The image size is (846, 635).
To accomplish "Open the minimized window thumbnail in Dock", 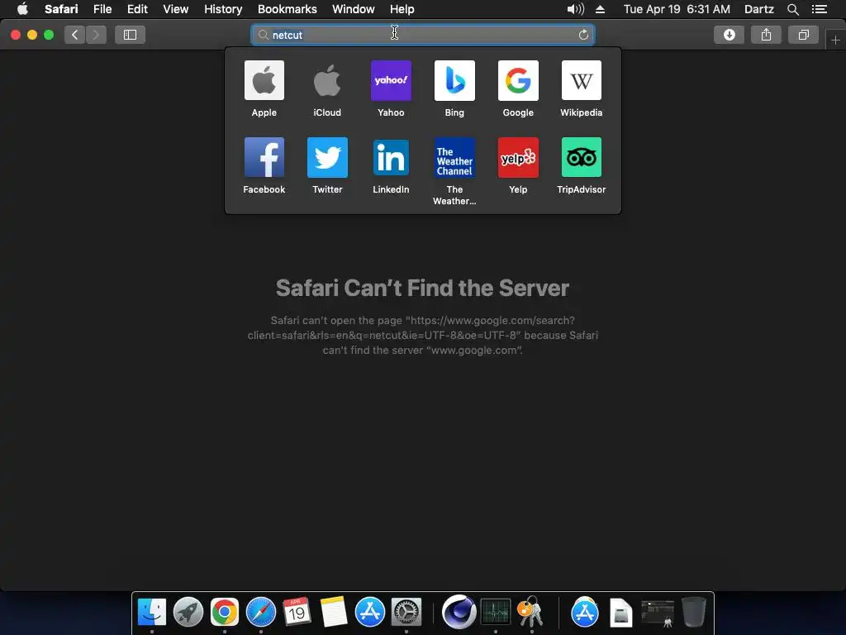I will pos(657,613).
